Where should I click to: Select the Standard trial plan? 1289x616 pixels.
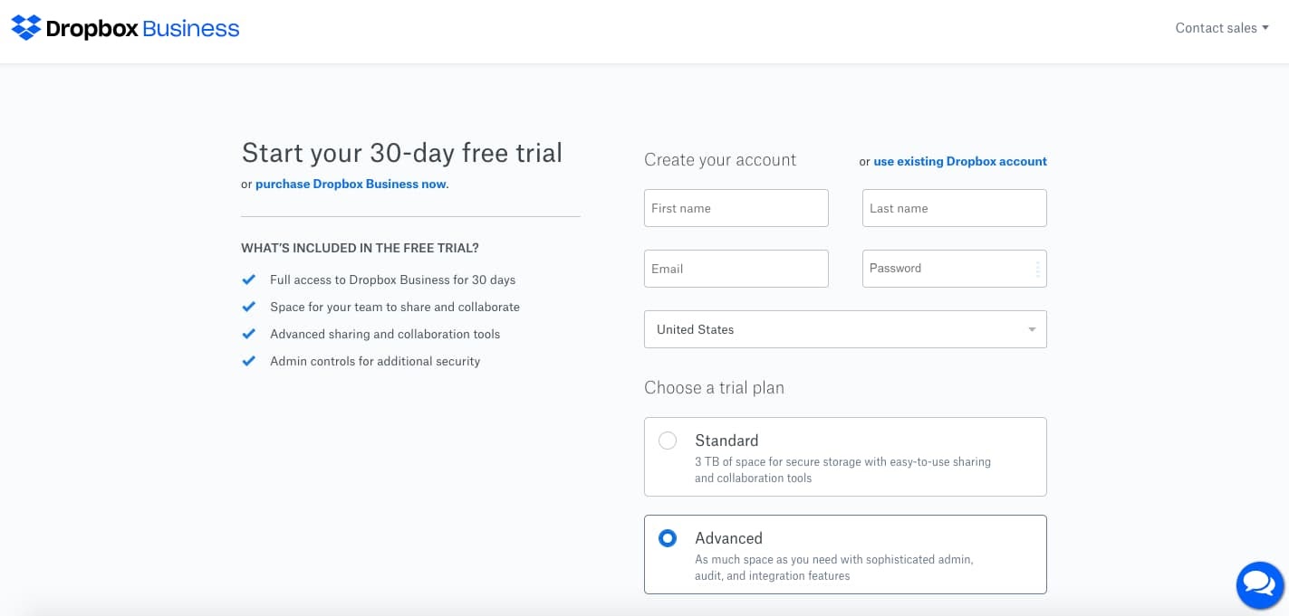pyautogui.click(x=668, y=441)
